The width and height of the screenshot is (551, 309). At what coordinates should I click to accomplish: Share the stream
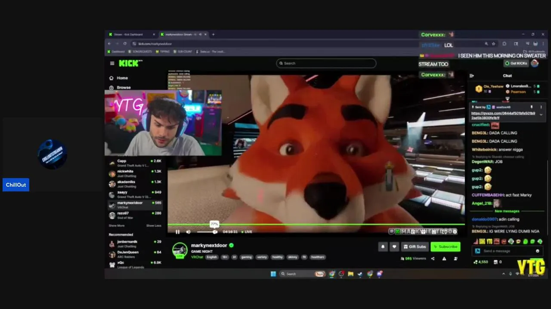[x=433, y=258]
